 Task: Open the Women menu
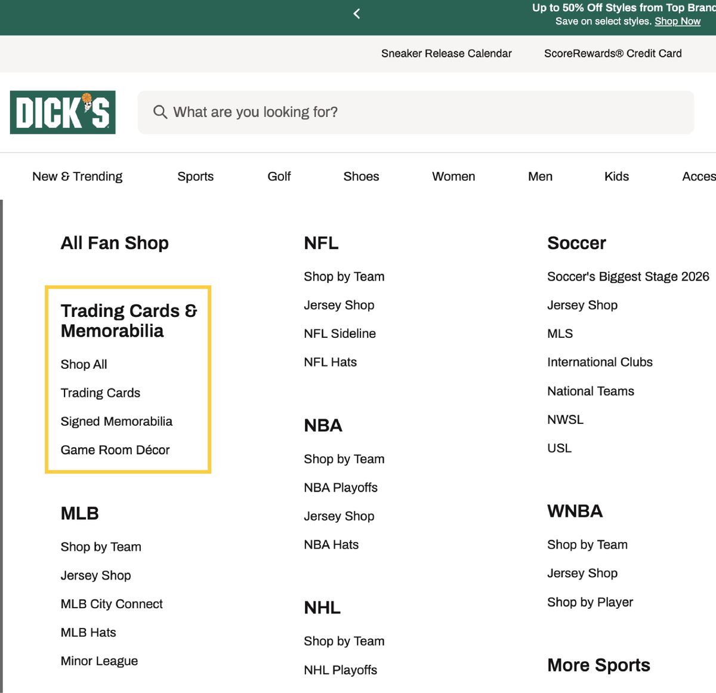click(453, 177)
